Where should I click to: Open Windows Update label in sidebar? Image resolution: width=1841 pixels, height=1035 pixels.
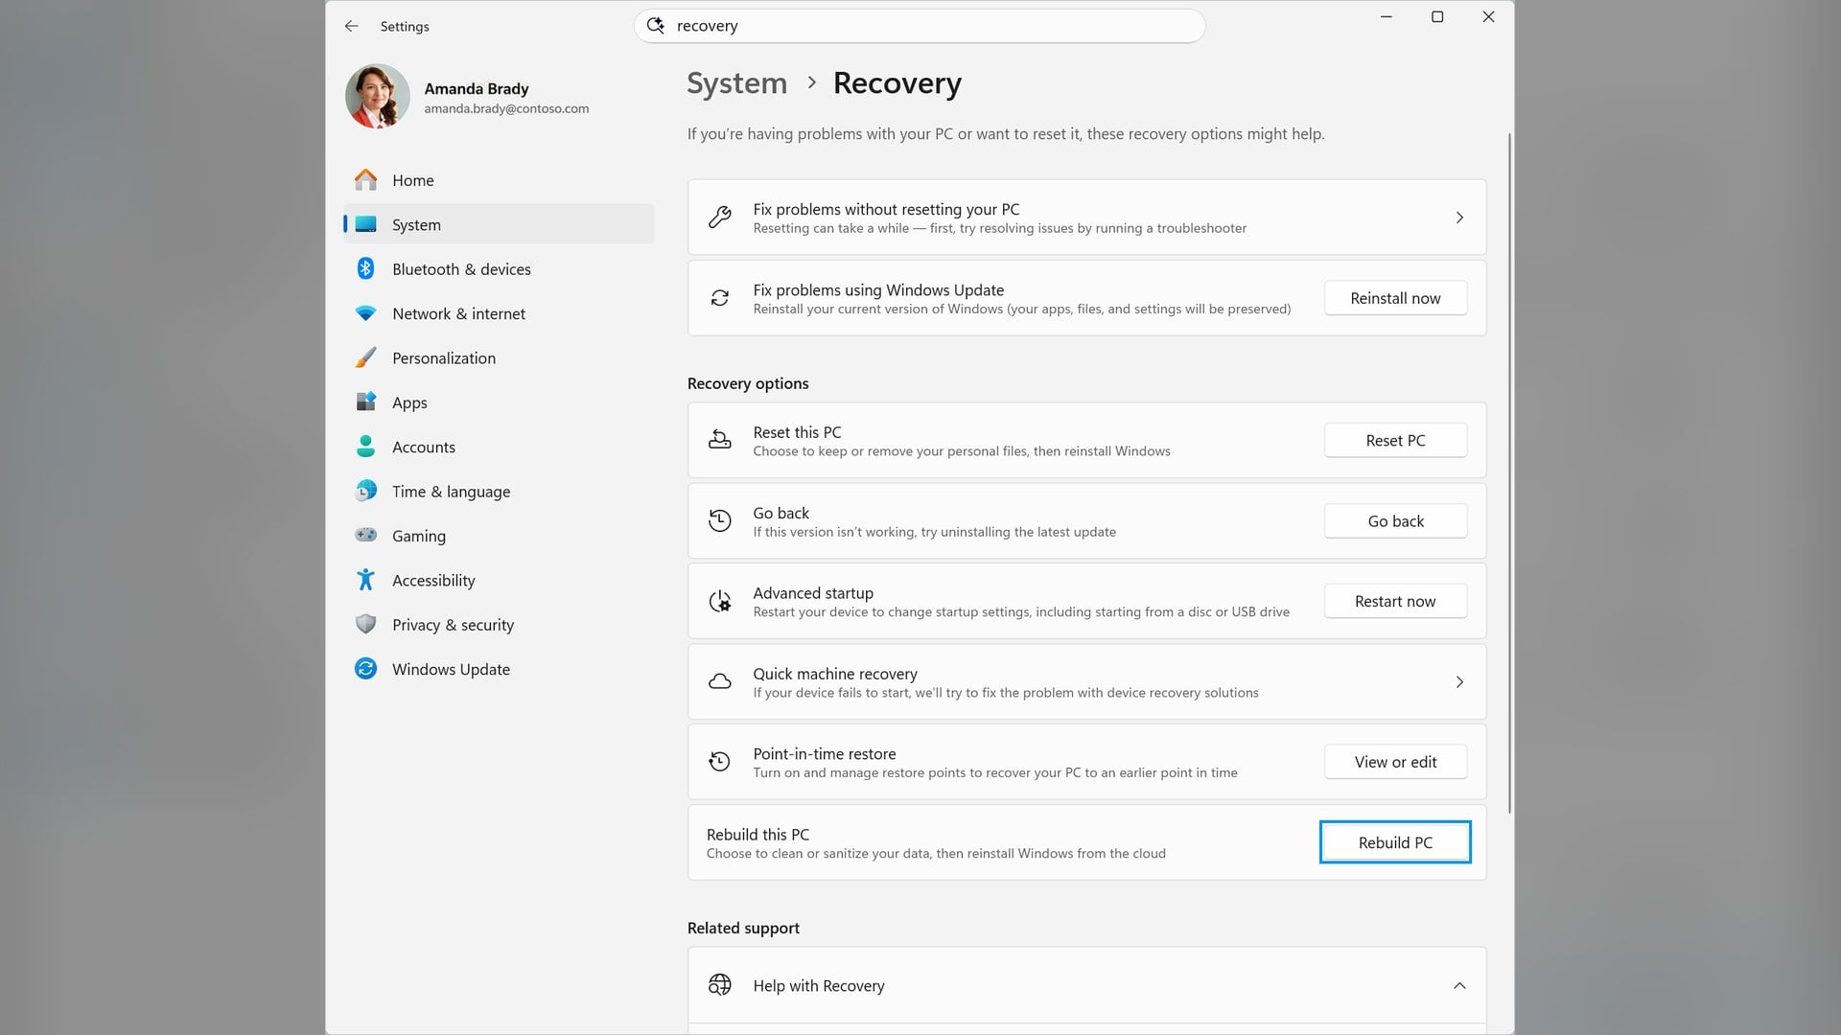coord(451,669)
